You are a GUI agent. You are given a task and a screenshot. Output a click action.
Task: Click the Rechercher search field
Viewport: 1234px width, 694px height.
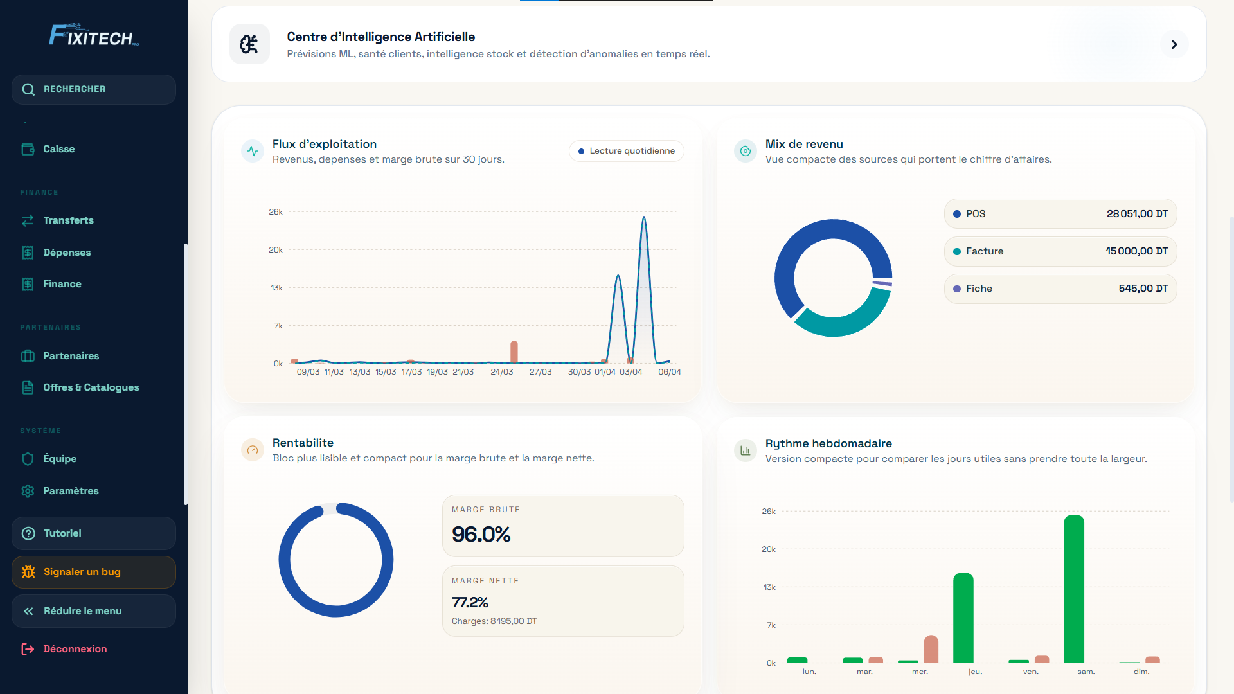click(94, 89)
